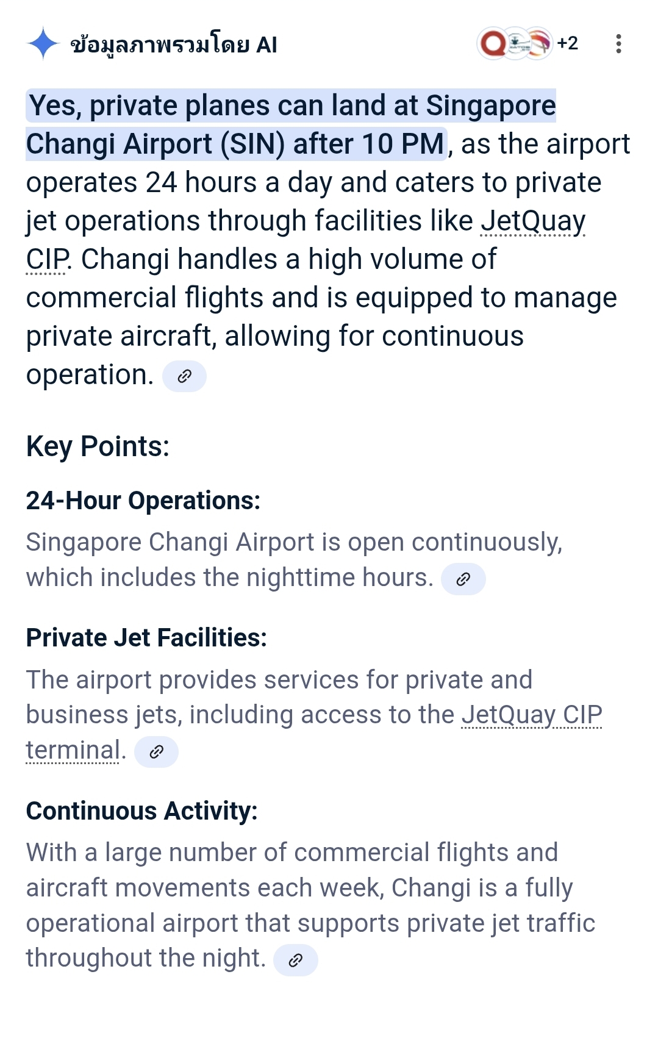Tap the "With a large number of commercial flights" paragraph

point(310,906)
